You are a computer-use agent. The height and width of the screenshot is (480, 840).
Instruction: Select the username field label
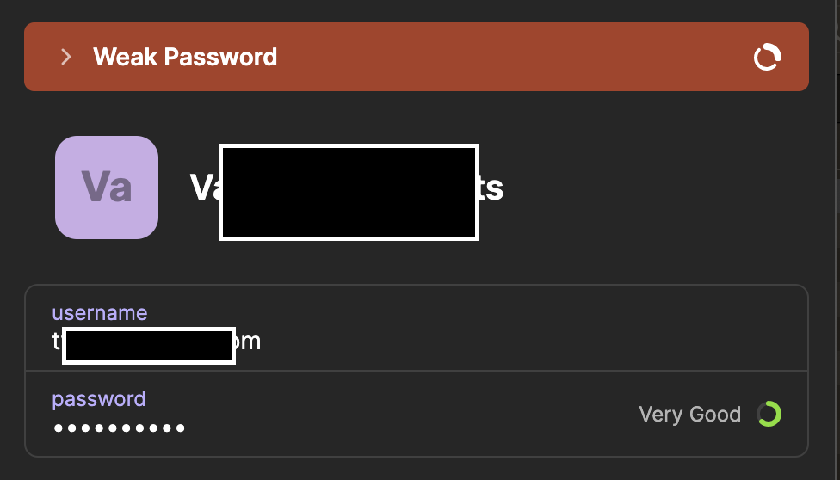click(x=100, y=313)
